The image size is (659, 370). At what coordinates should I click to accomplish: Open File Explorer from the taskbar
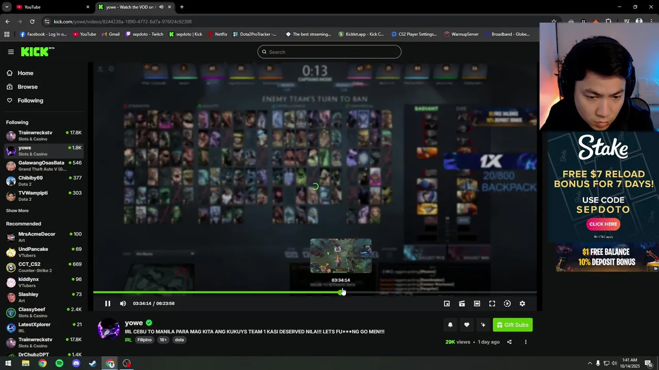tap(25, 363)
